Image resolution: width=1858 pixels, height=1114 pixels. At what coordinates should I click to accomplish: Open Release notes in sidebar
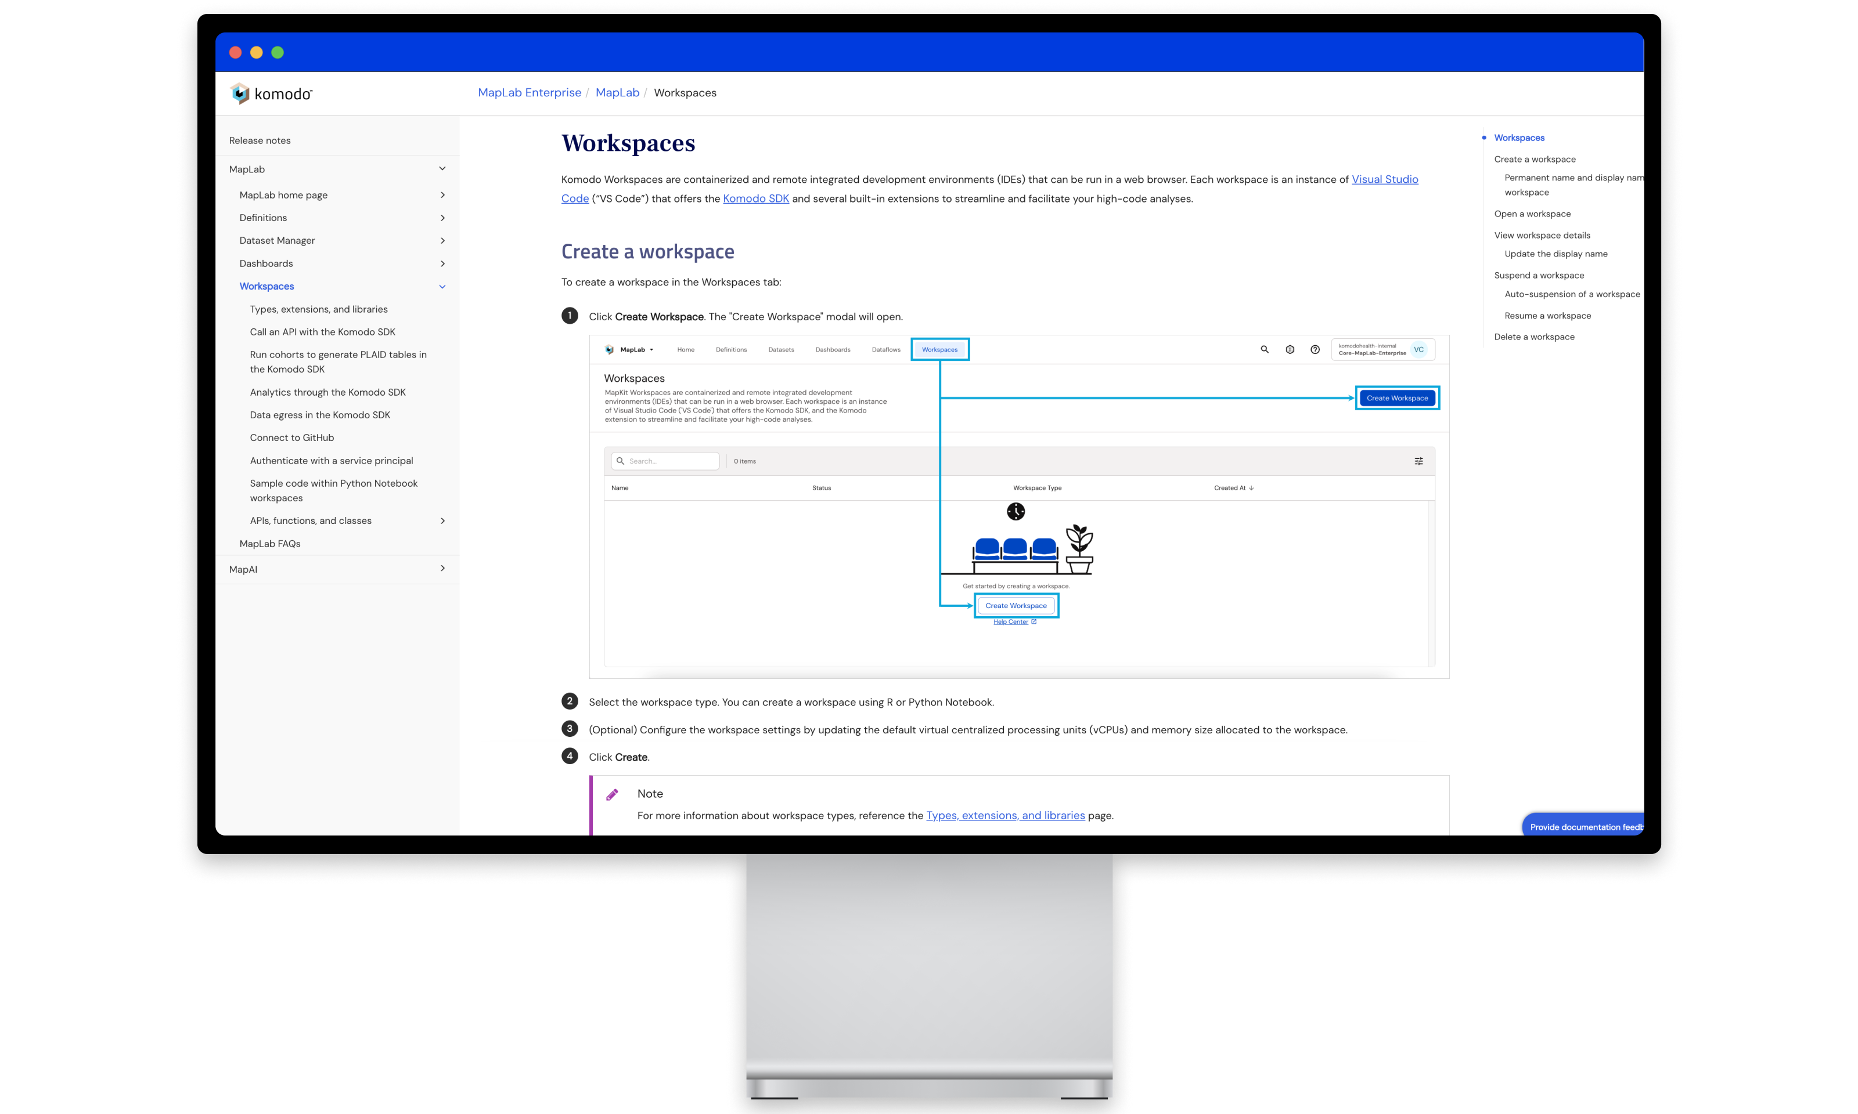pos(260,140)
